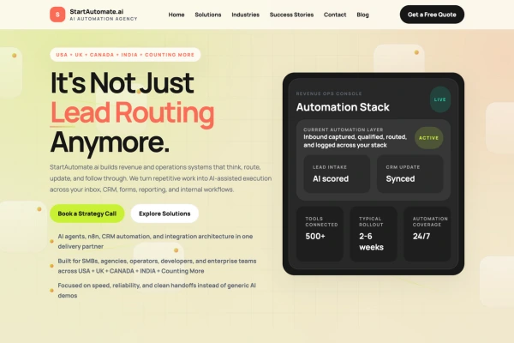Viewport: 514px width, 343px height.
Task: Click the StartAutomate.ai logo icon
Action: point(57,15)
